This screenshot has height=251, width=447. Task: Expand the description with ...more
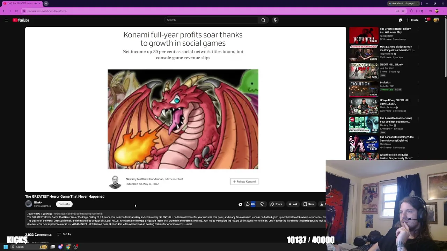tap(188, 224)
